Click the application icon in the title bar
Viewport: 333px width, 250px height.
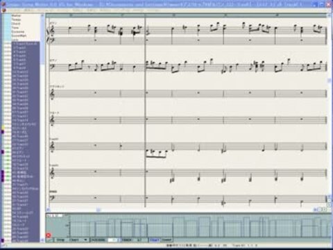pos(3,4)
